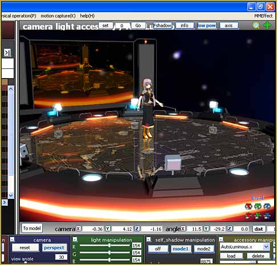
Task: Click the blue Z-axis move icon
Action: 267,215
